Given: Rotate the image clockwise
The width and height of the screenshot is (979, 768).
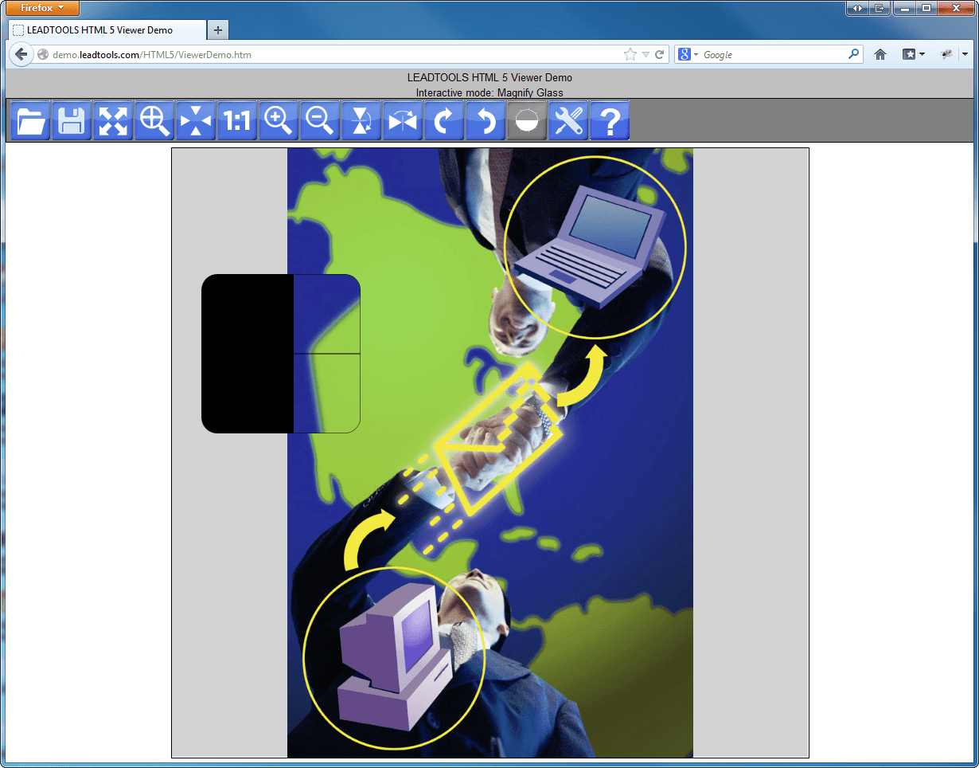Looking at the screenshot, I should (x=444, y=121).
